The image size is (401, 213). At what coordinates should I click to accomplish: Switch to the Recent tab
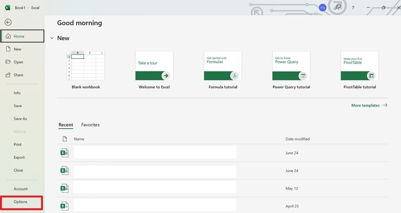66,125
